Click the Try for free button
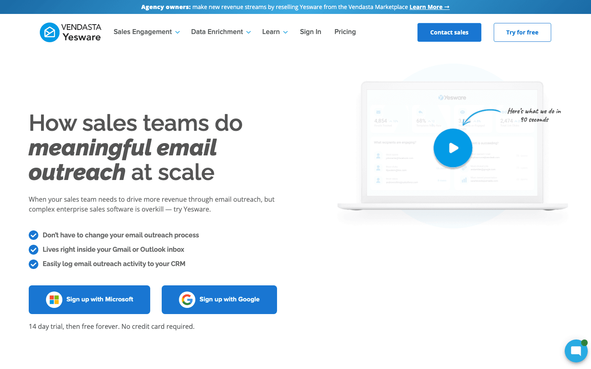Screen dimensions: 591x369 click(522, 32)
